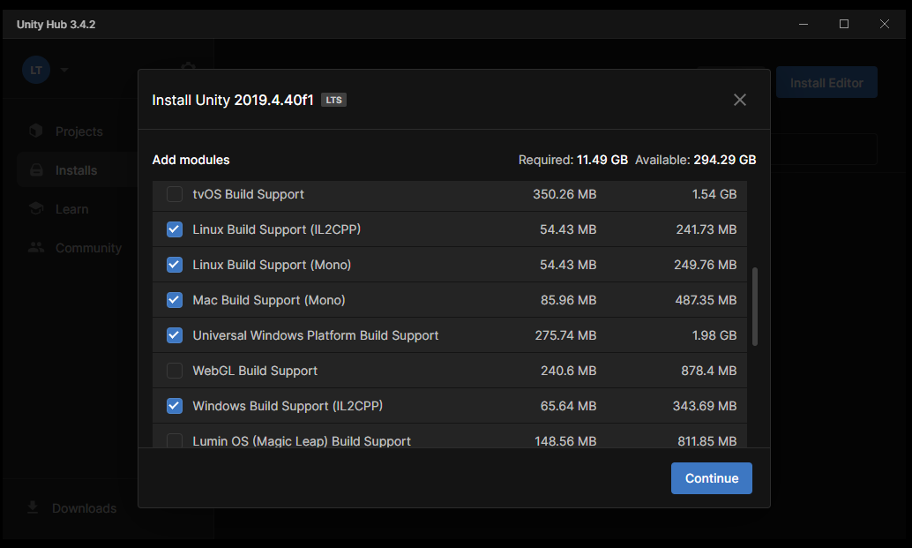Enable WebGL Build Support checkbox
The height and width of the screenshot is (548, 912).
[175, 371]
